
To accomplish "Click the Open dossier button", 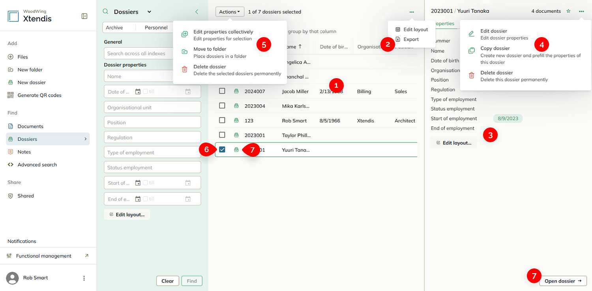I will pos(563,281).
